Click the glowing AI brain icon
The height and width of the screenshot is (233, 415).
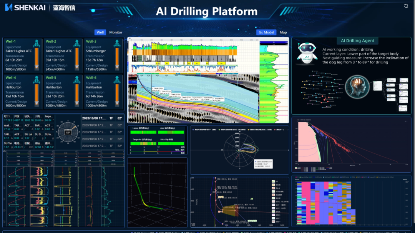coord(357,87)
